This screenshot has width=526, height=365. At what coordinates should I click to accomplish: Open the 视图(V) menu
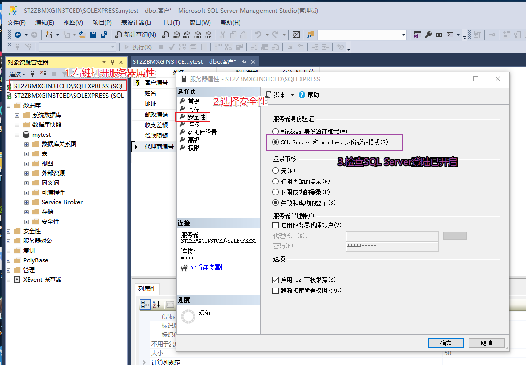pos(74,22)
